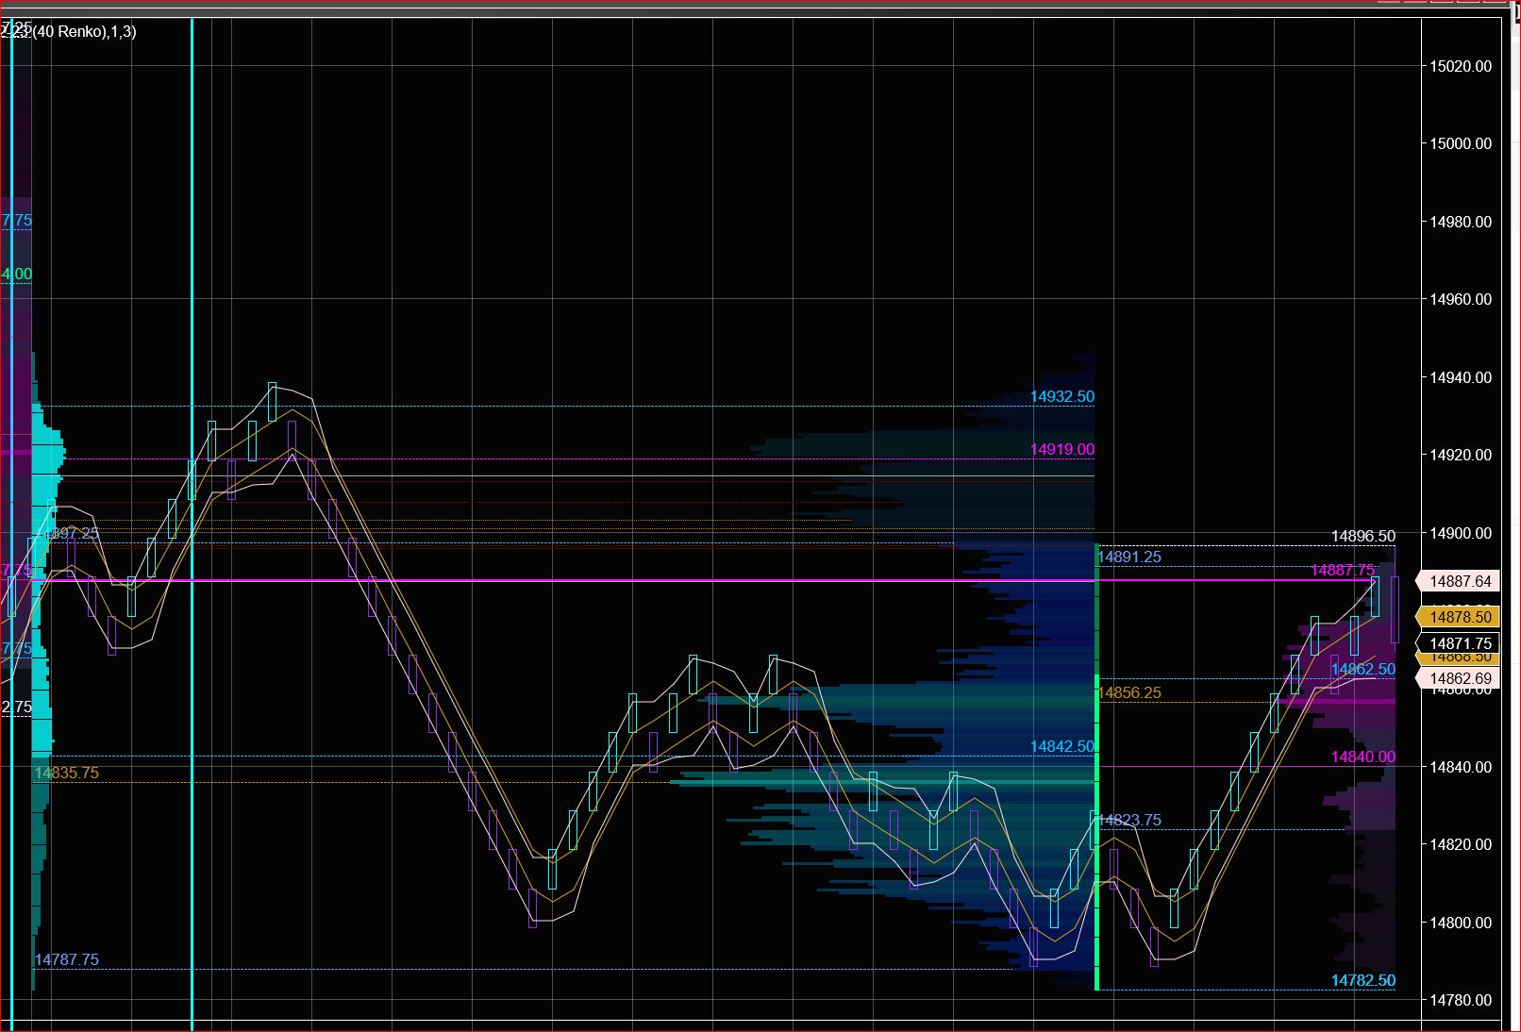This screenshot has height=1032, width=1521.
Task: Click the pink 14862.69 price marker
Action: click(x=1457, y=678)
